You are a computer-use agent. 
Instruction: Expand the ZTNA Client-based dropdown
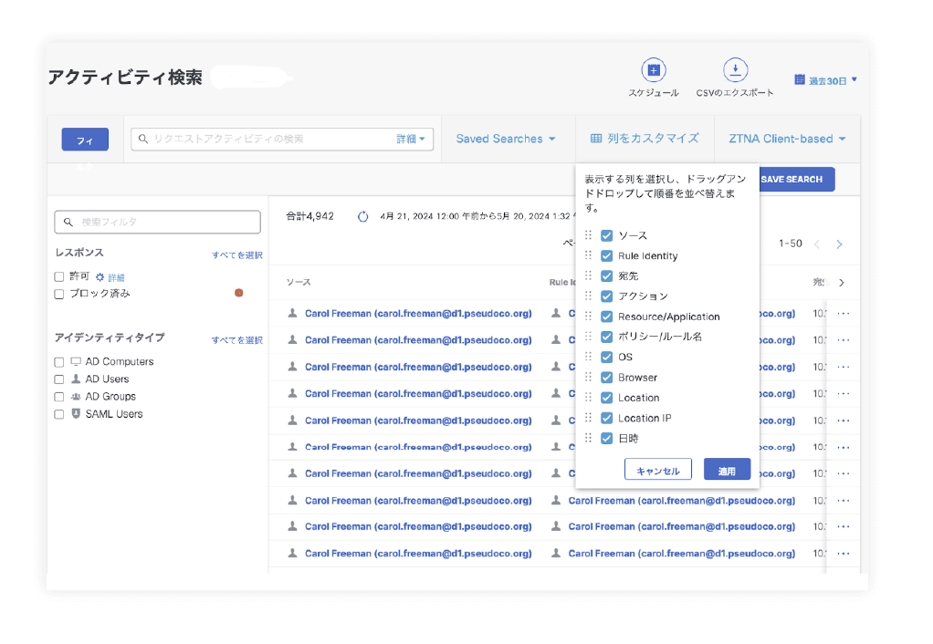pos(786,139)
